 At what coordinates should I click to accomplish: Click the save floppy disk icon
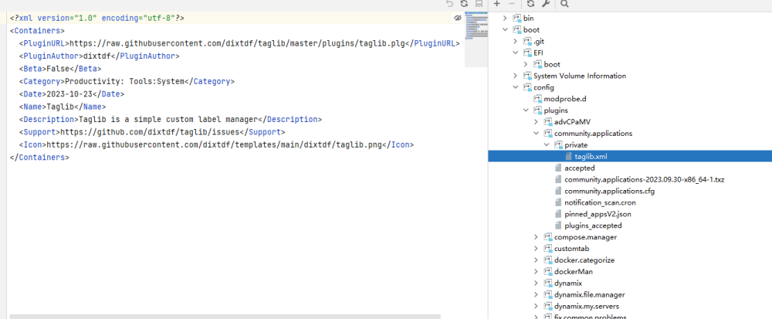pyautogui.click(x=479, y=4)
